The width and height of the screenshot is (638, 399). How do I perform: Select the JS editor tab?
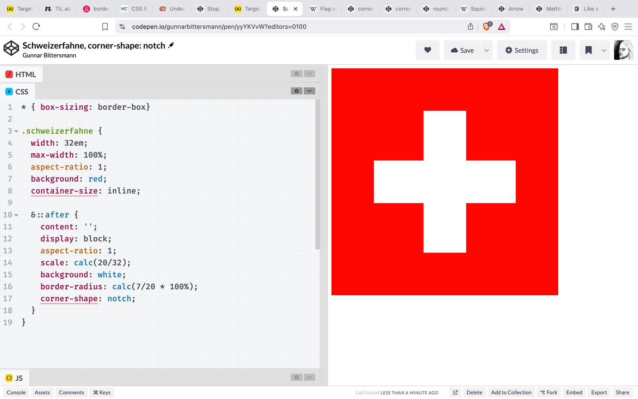14,378
